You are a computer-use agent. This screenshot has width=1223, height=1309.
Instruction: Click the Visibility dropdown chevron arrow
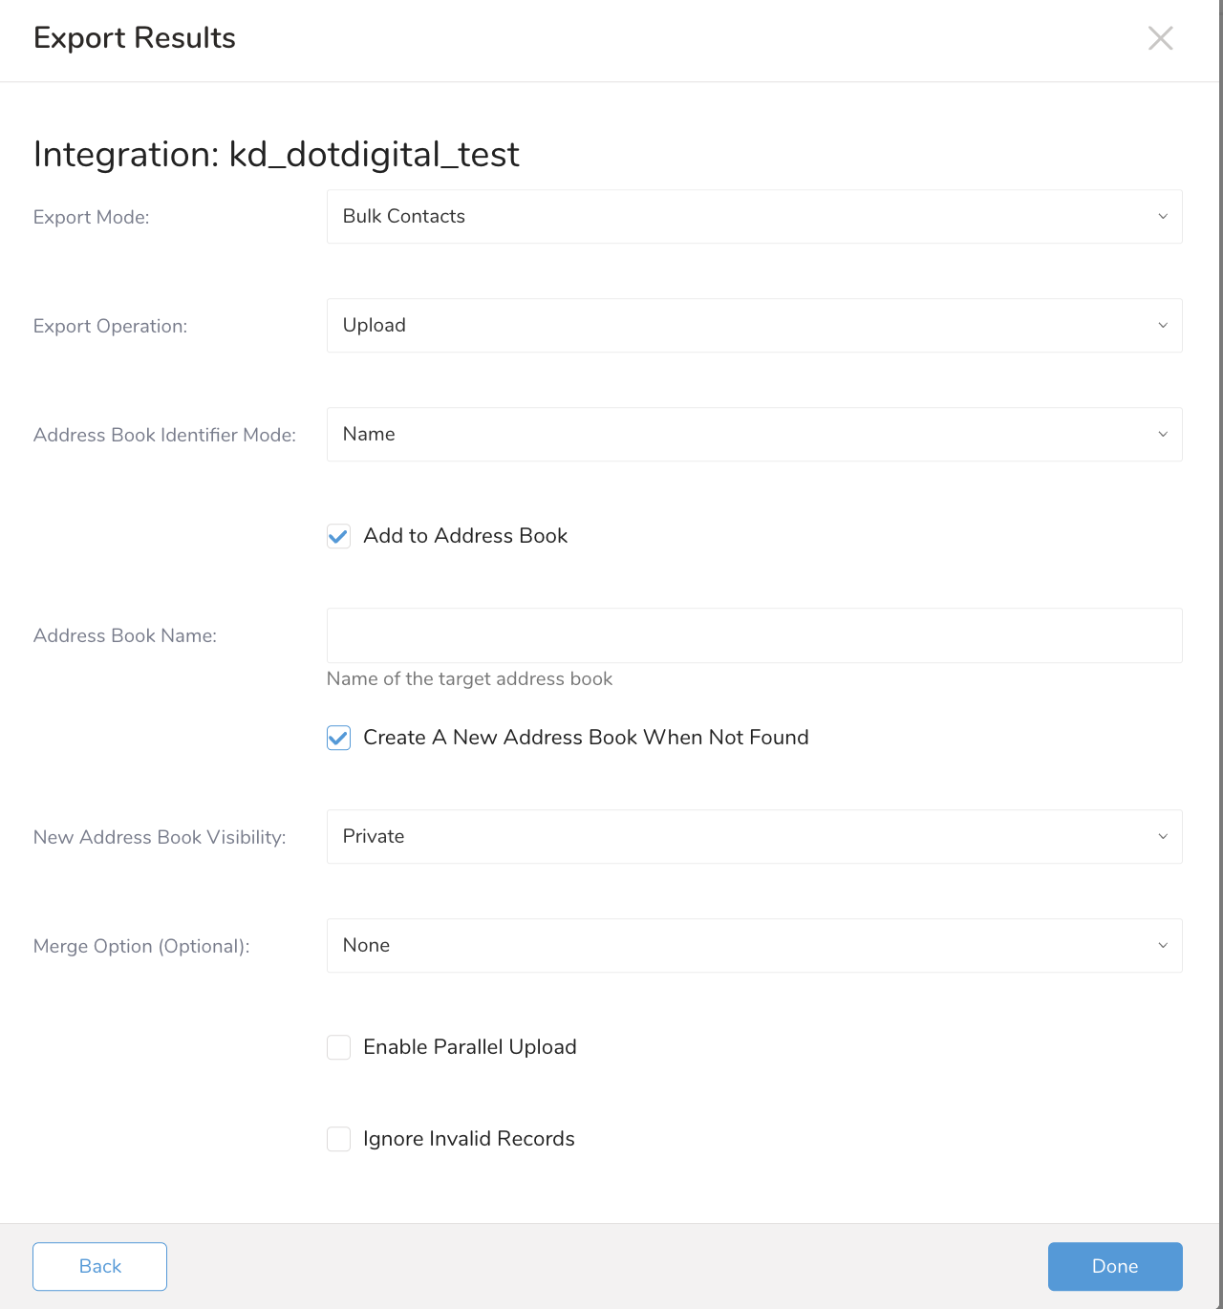[x=1163, y=837]
